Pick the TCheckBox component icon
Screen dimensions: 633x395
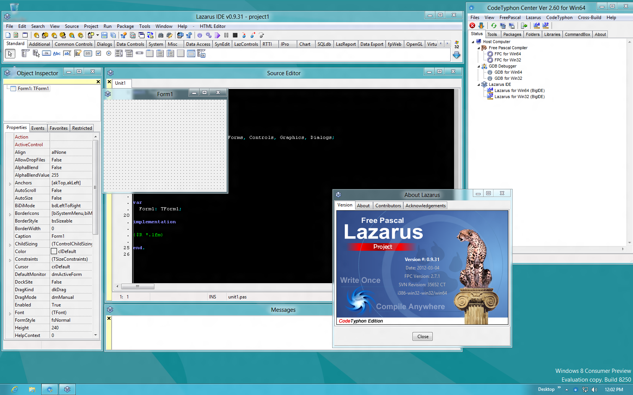pyautogui.click(x=98, y=53)
